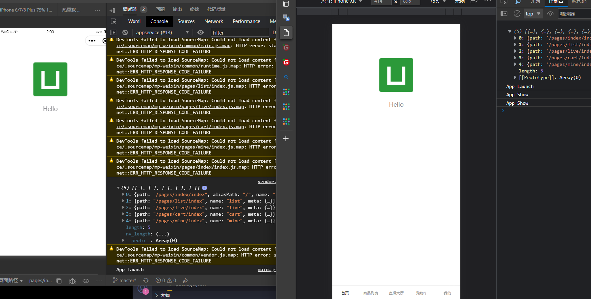Open the simulator toolbar more options
591x299 pixels.
(97, 10)
